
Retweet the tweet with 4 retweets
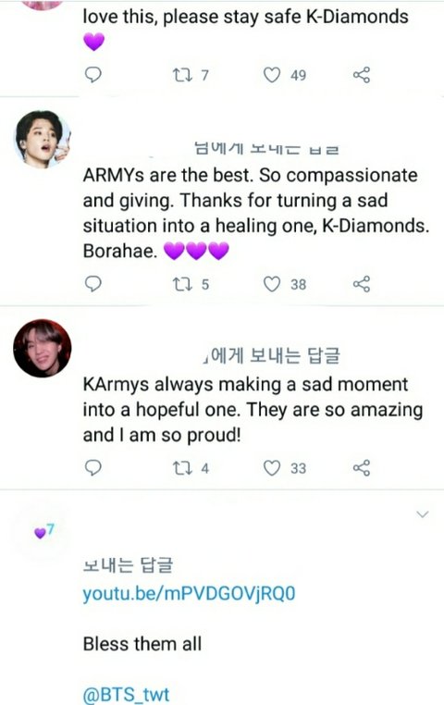pos(183,468)
